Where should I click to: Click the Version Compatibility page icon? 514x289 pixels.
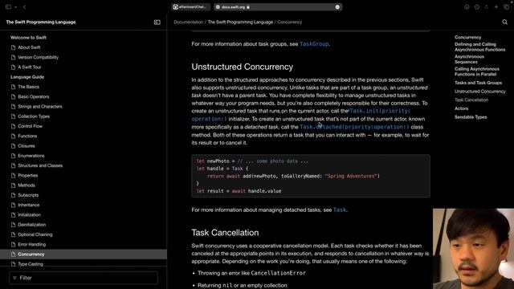pos(13,57)
